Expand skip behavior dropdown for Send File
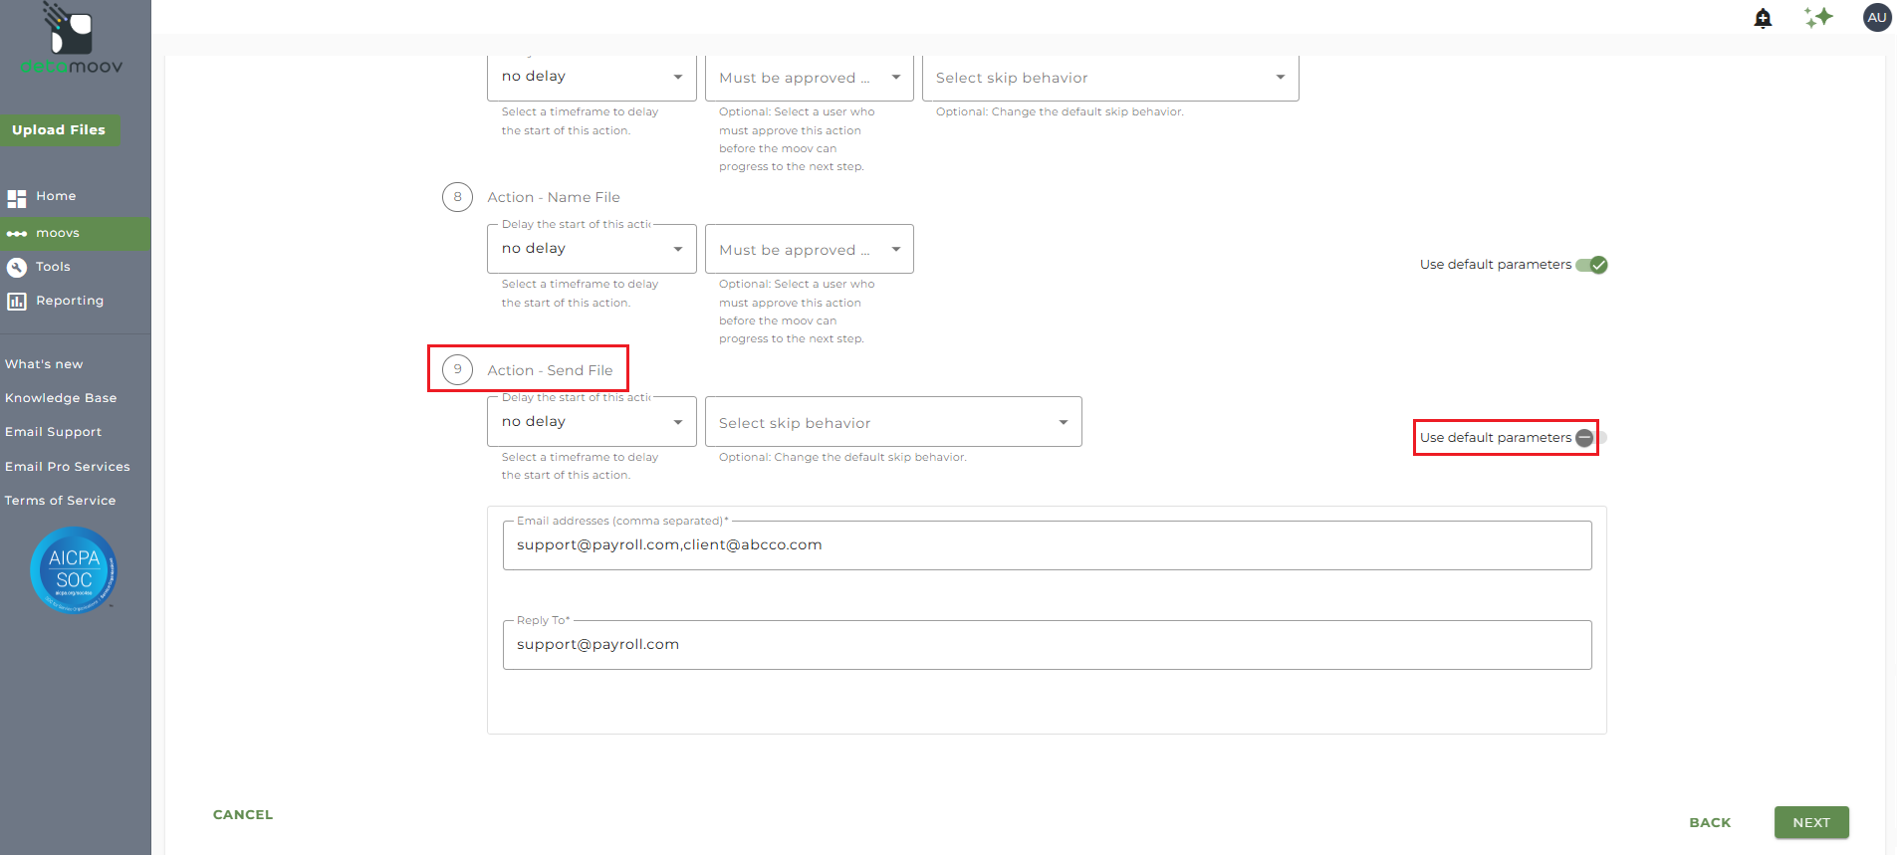Viewport: 1897px width, 855px height. (x=892, y=423)
